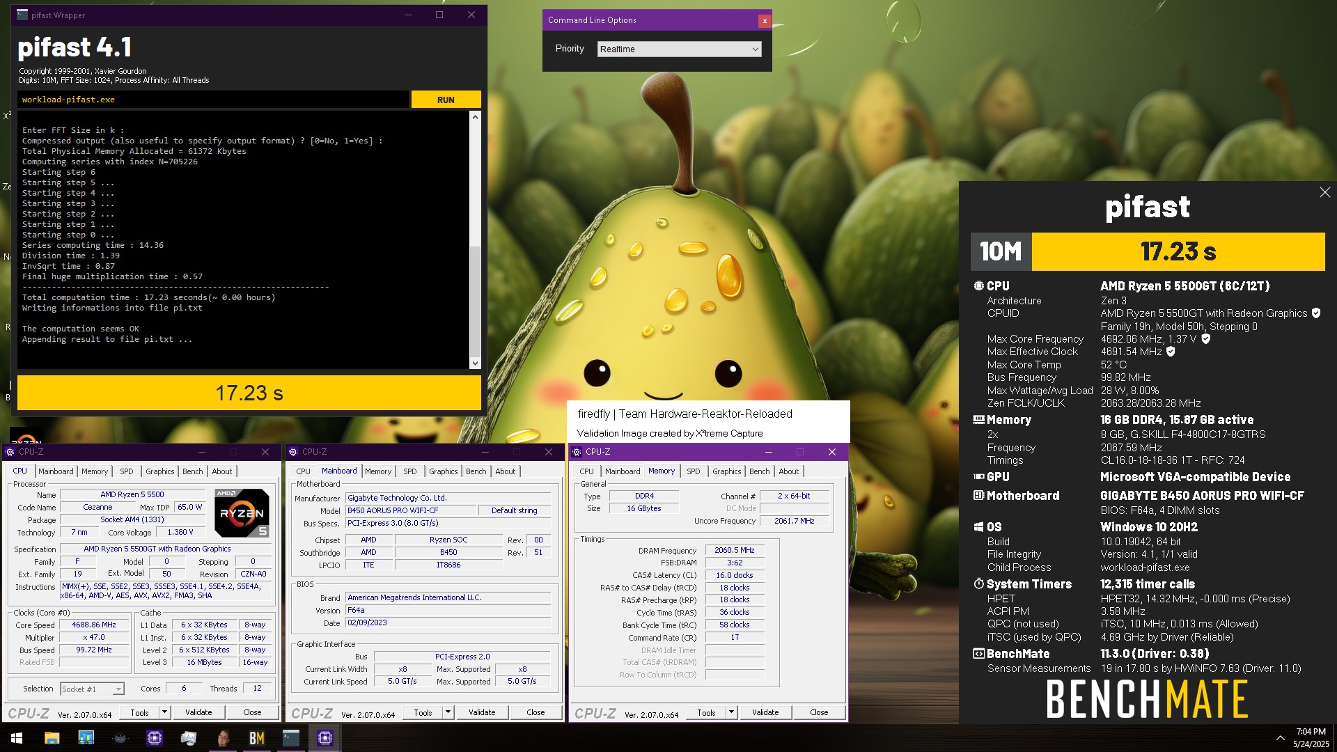Viewport: 1337px width, 752px height.
Task: Click the System Timers clock icon
Action: coord(978,584)
